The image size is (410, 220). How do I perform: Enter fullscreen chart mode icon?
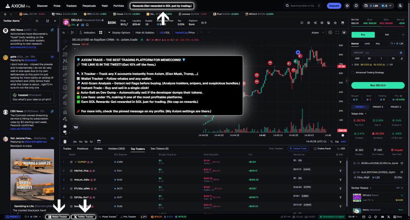337,33
